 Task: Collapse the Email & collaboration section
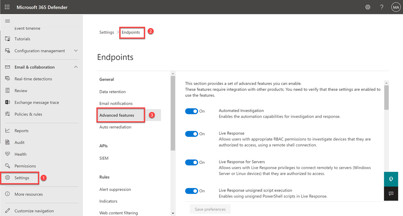[x=76, y=67]
